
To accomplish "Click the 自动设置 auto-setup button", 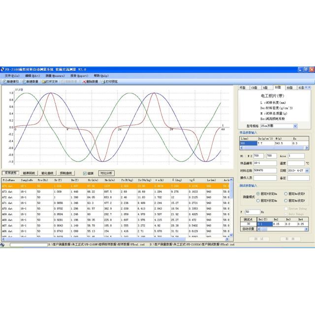I will point(249,229).
